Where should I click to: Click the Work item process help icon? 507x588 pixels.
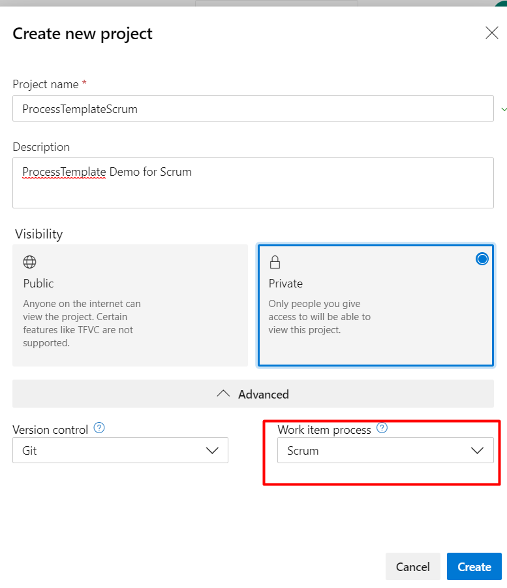(x=382, y=427)
